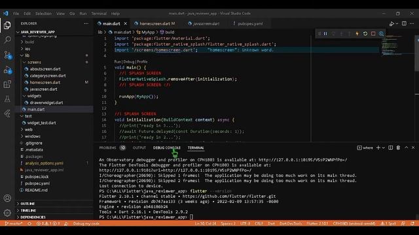Click Debug CodeLens above main()
This screenshot has width=419, height=235.
129,61
